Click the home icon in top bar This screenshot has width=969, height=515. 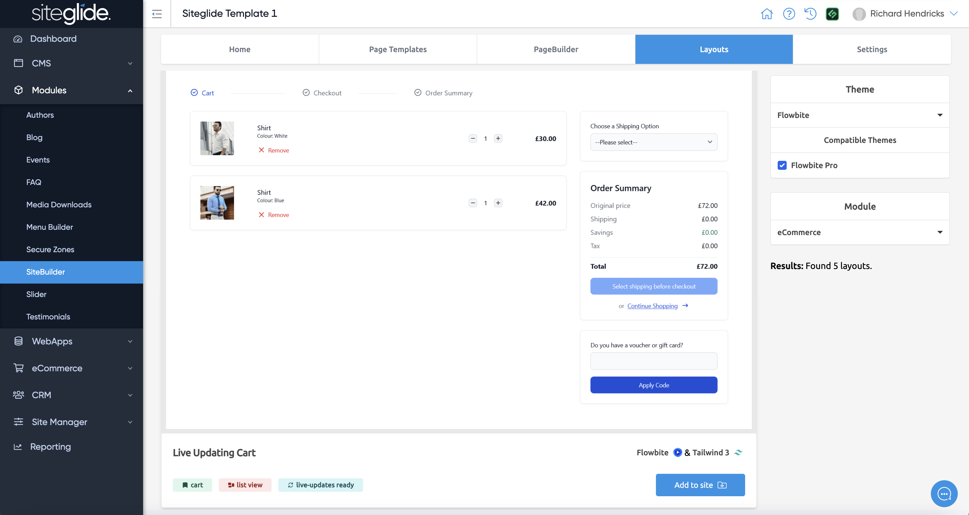766,14
